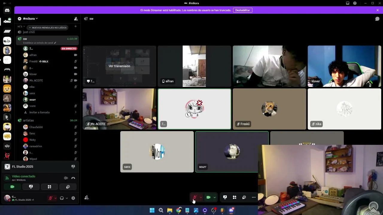Open activities in the call control bar
Viewport: 383px width, 215px height.
[x=235, y=197]
